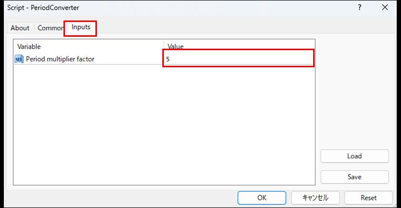Screen dimensions: 401x208
Task: Close the PeriodConverter script dialog
Action: [385, 8]
